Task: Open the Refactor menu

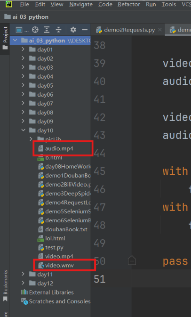Action: [129, 4]
